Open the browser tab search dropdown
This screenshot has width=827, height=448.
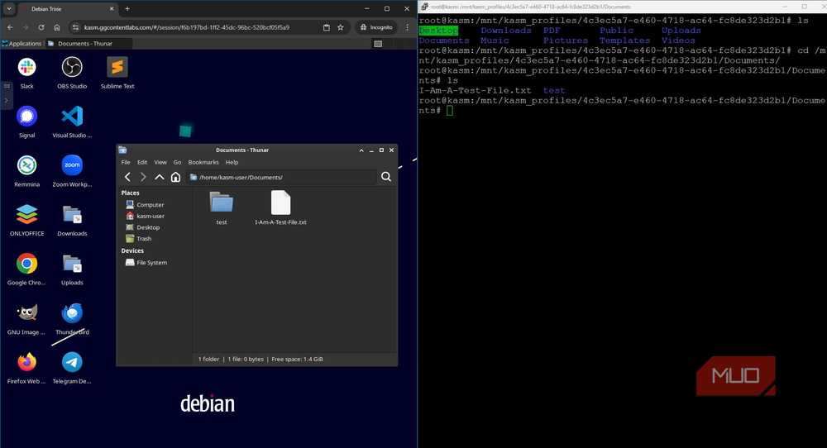[x=9, y=9]
